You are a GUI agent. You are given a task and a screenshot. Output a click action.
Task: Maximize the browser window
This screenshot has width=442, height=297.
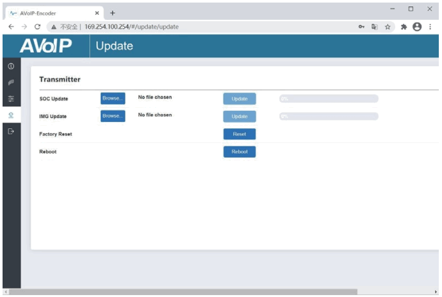(411, 9)
